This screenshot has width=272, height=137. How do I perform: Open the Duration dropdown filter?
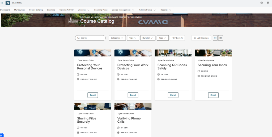point(148,38)
